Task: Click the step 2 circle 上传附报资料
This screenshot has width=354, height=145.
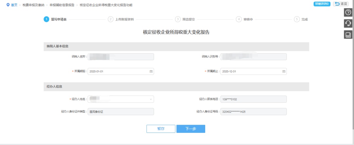Action: 110,19
